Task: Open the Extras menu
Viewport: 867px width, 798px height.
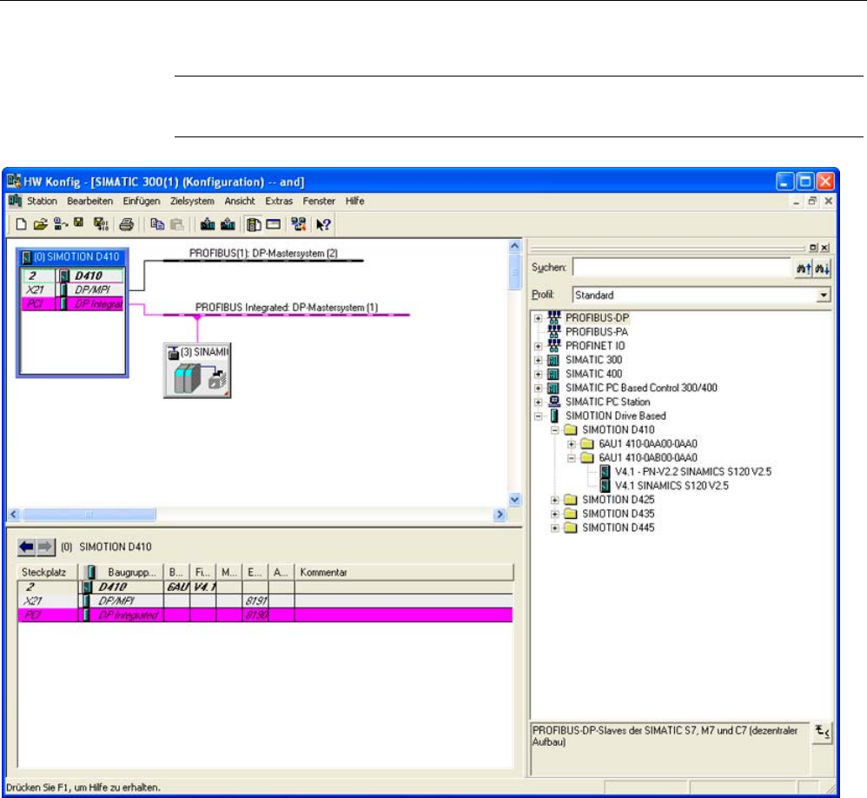Action: click(279, 201)
